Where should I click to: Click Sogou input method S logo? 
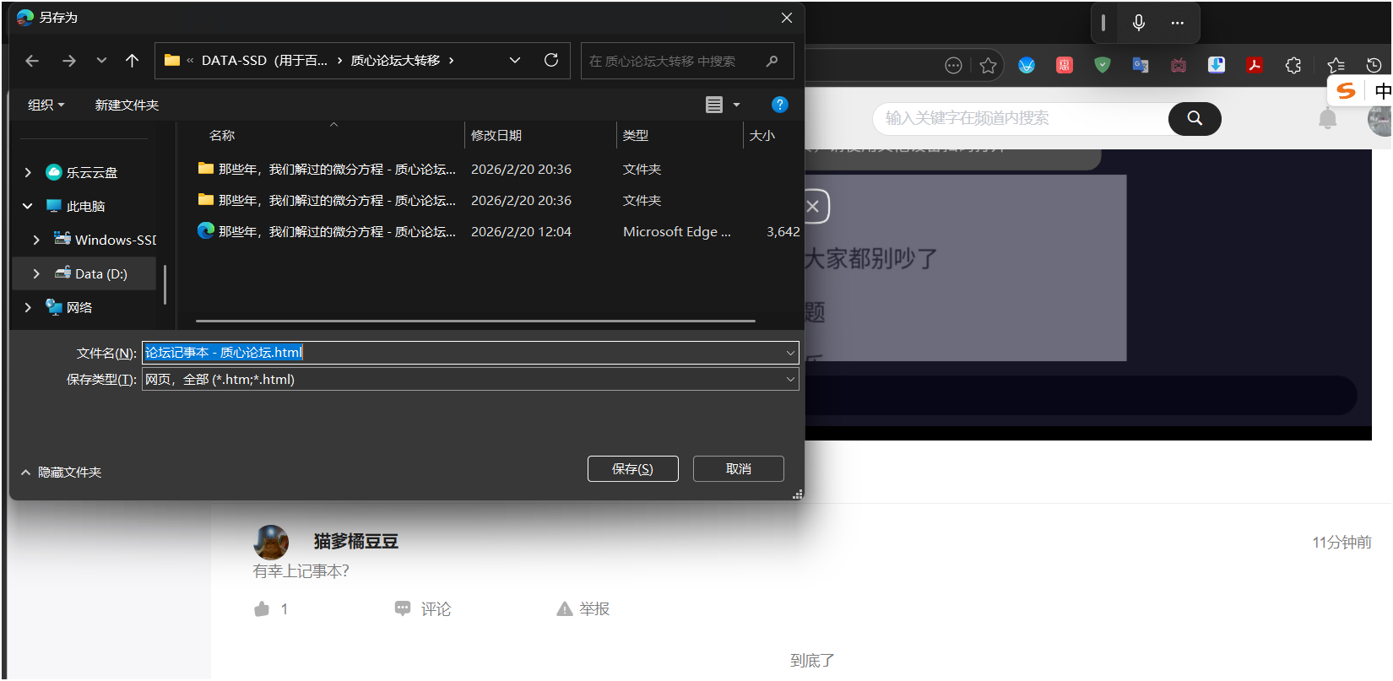tap(1347, 90)
